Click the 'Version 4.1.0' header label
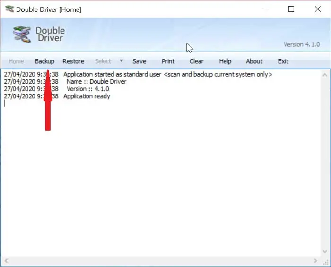331x267 pixels. pyautogui.click(x=302, y=44)
